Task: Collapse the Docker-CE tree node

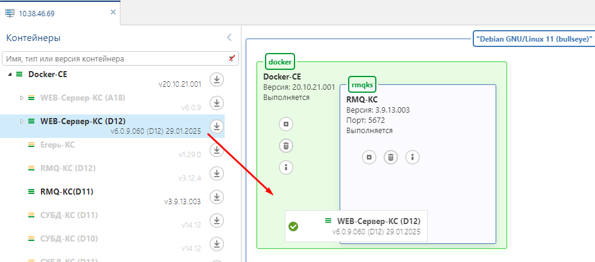Action: click(10, 75)
